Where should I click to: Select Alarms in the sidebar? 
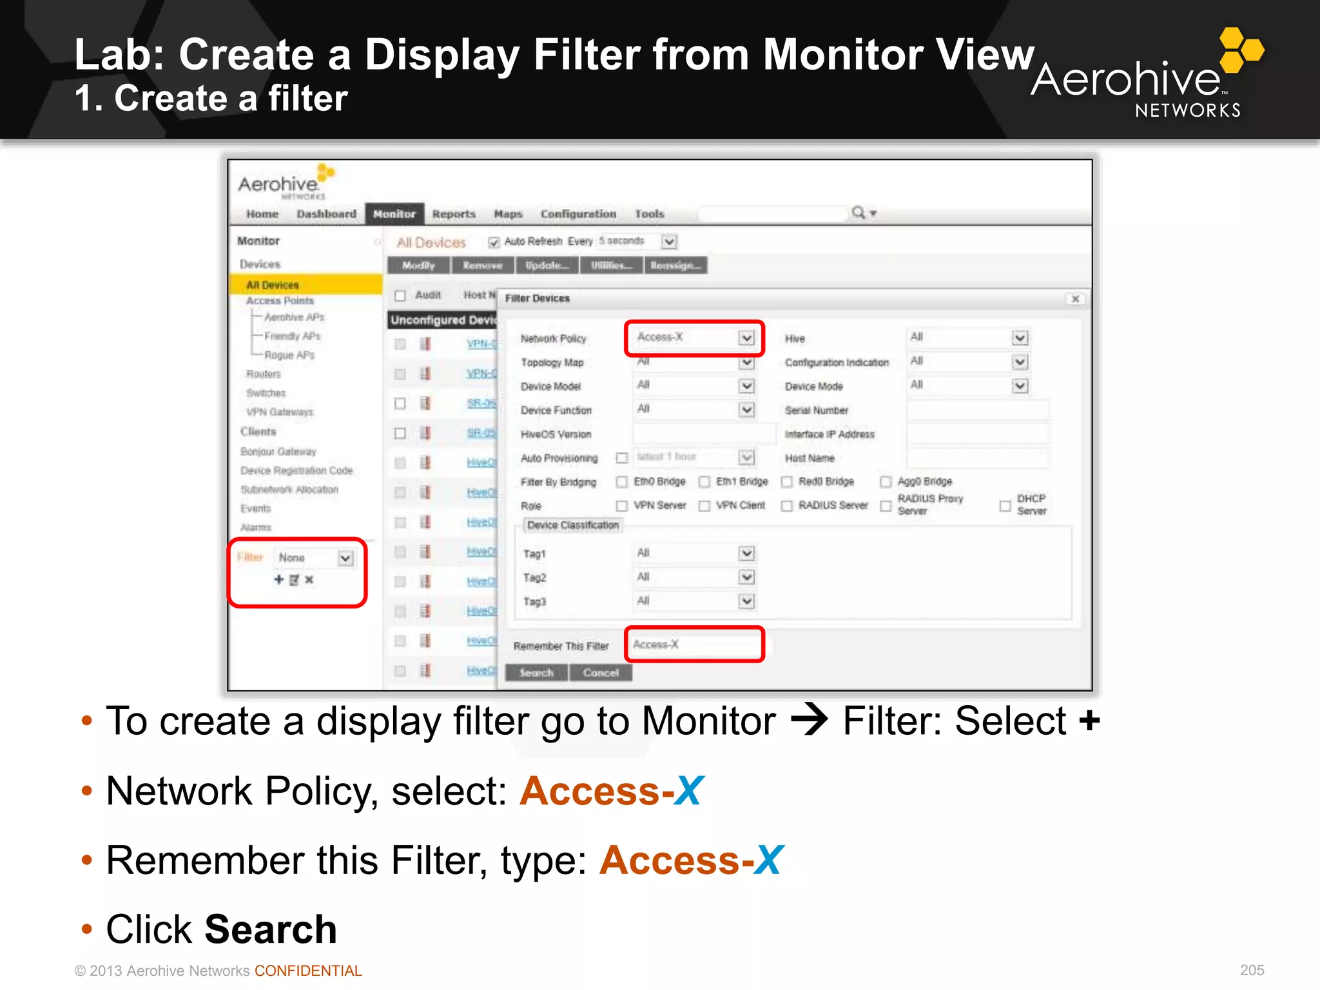coord(256,527)
